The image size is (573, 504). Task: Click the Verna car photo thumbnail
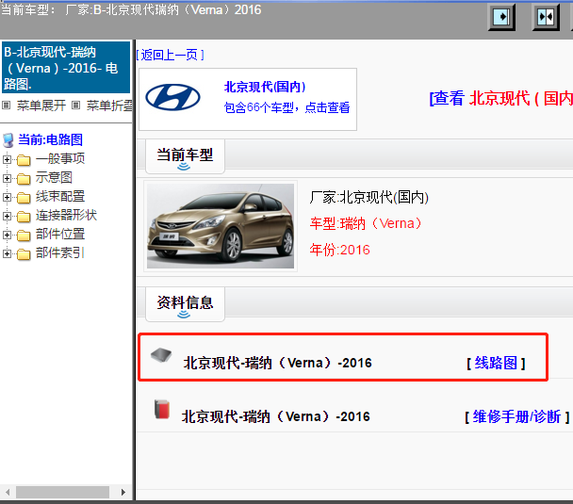(221, 226)
